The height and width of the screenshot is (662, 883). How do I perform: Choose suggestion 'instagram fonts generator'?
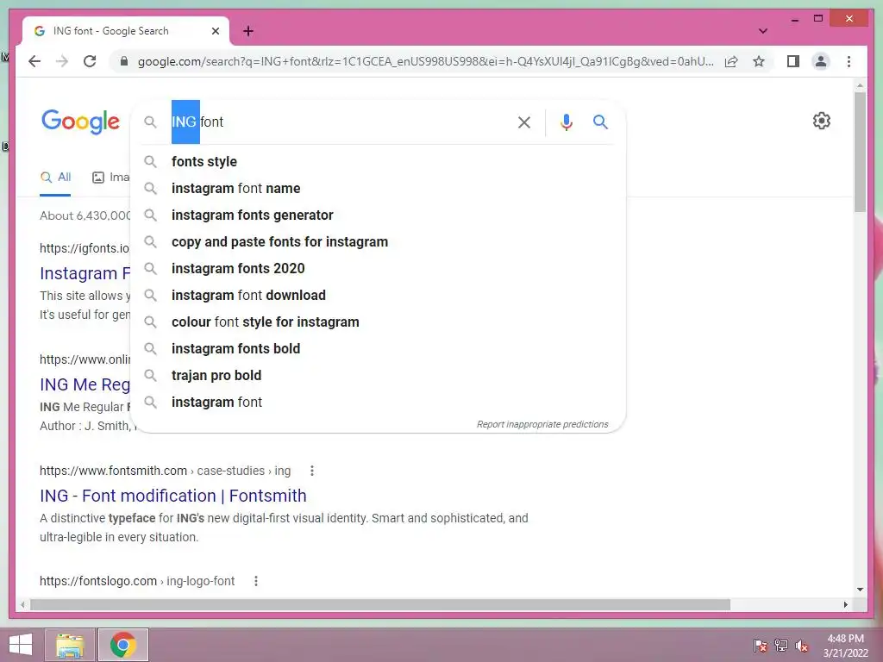pos(378,215)
